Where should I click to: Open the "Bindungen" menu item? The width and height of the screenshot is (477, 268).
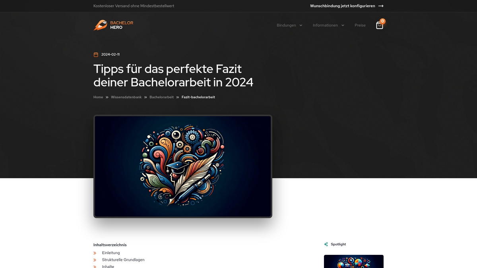[x=286, y=25]
